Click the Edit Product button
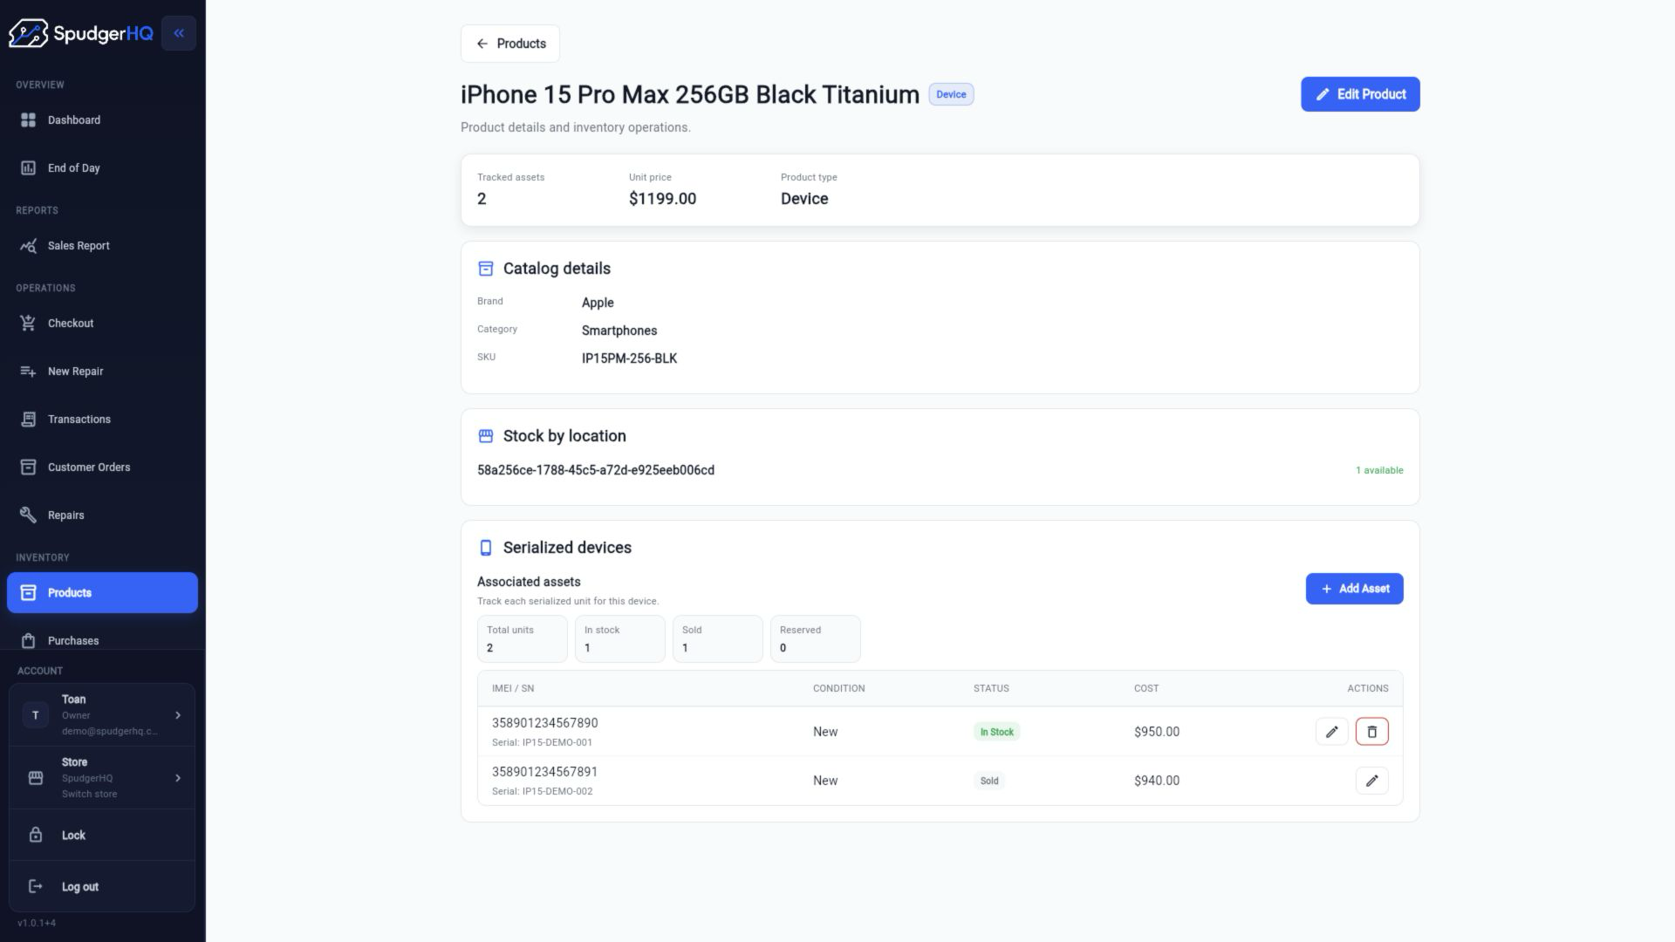The height and width of the screenshot is (942, 1675). pyautogui.click(x=1360, y=94)
